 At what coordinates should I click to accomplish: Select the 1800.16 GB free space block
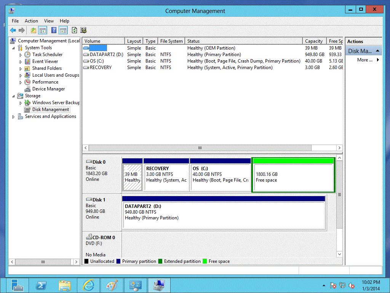(293, 177)
